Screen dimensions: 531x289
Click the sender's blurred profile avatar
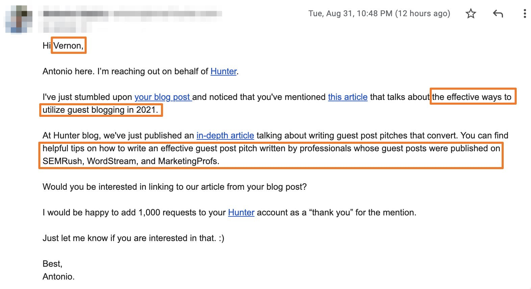[x=19, y=20]
